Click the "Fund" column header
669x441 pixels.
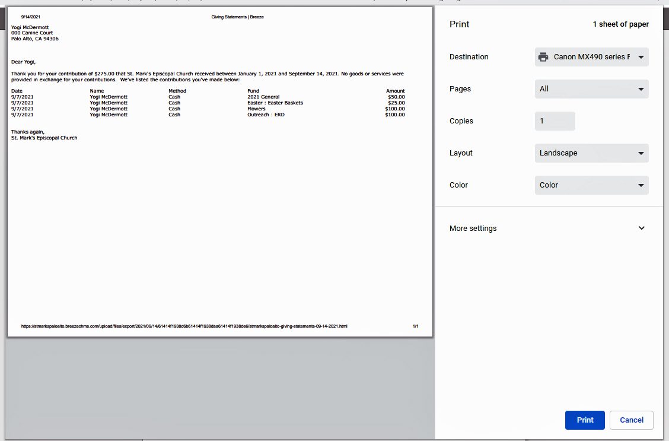click(253, 91)
